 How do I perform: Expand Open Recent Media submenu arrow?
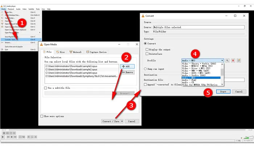tap(40, 33)
